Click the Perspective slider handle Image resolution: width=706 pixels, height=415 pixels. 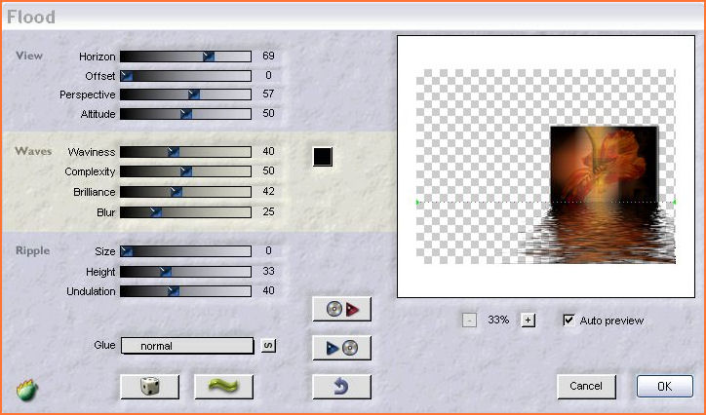click(193, 94)
